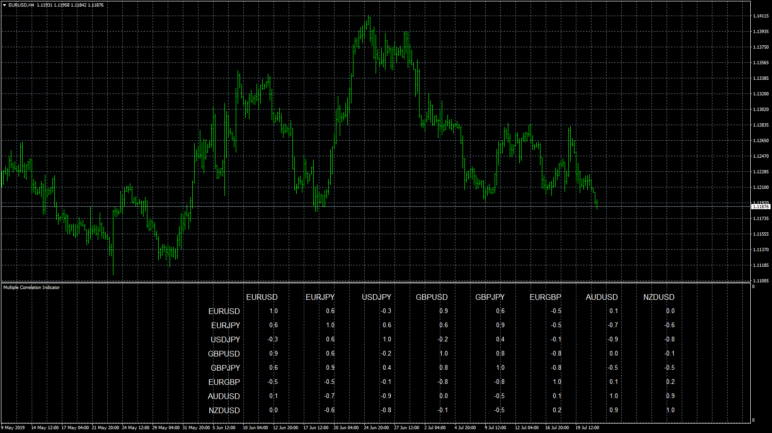Select the Multiple Correlation Indicator label
The height and width of the screenshot is (433, 772).
(32, 287)
